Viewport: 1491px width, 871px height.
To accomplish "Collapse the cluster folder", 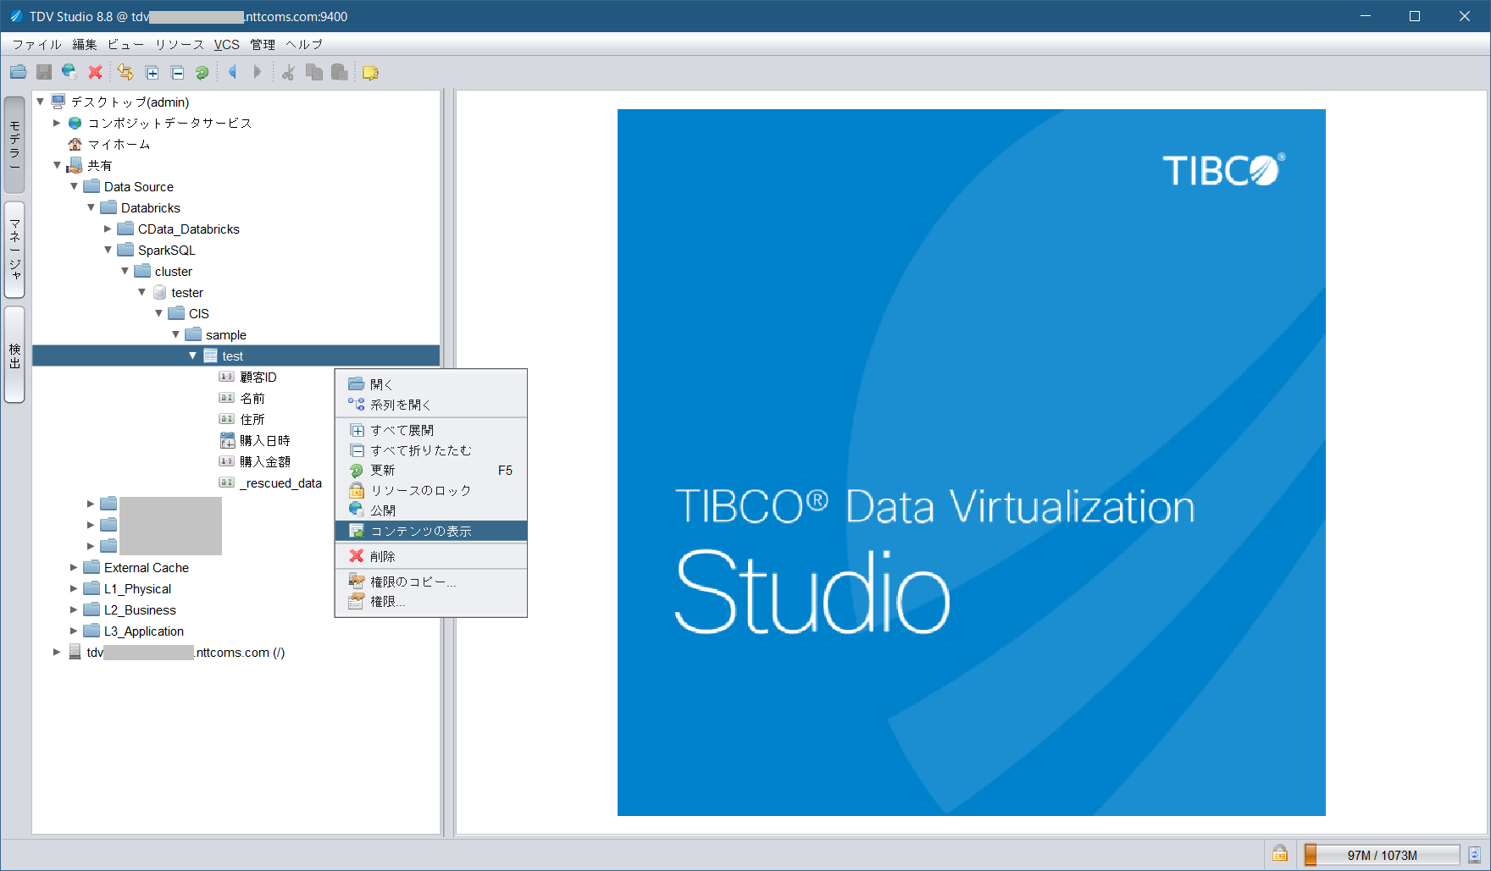I will [x=125, y=271].
